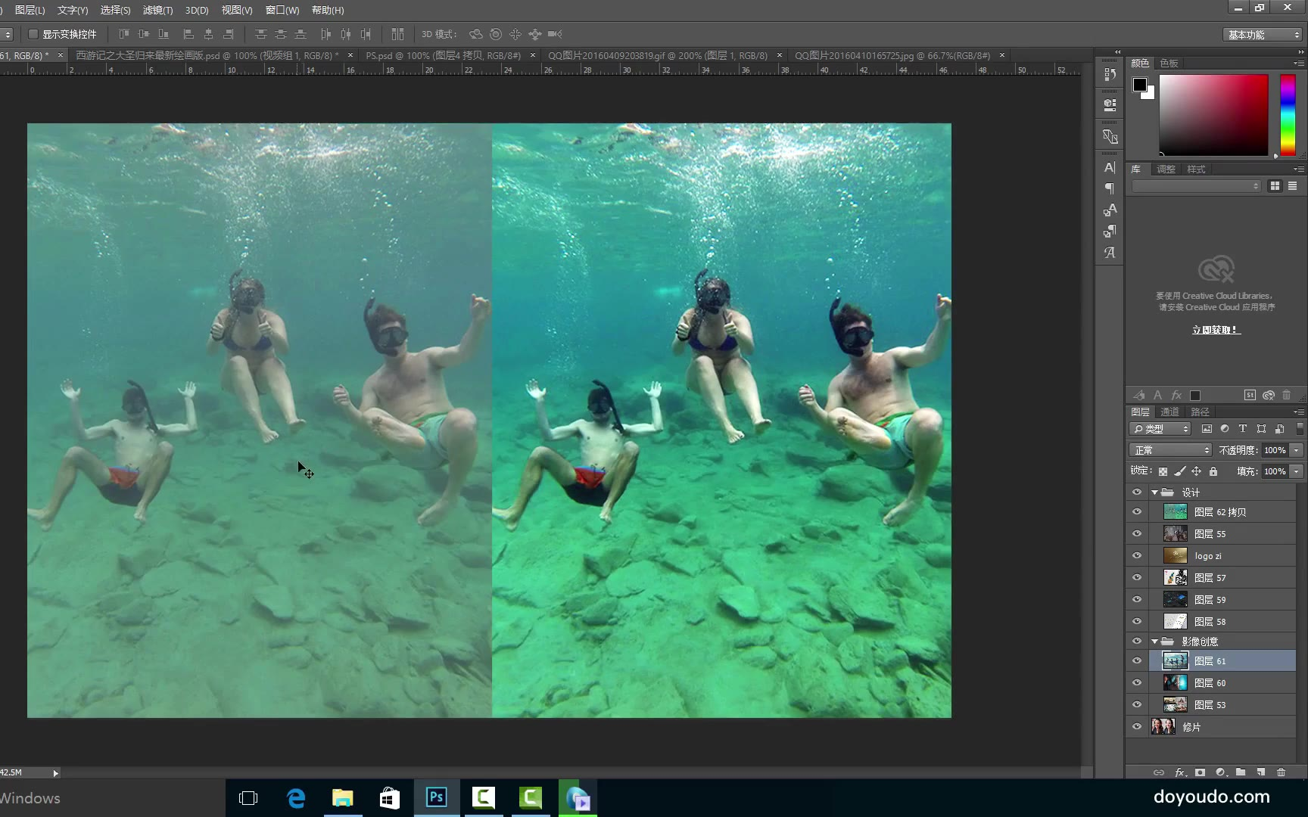This screenshot has height=817, width=1308.
Task: Open the 正常 blend mode dropdown
Action: [x=1169, y=450]
